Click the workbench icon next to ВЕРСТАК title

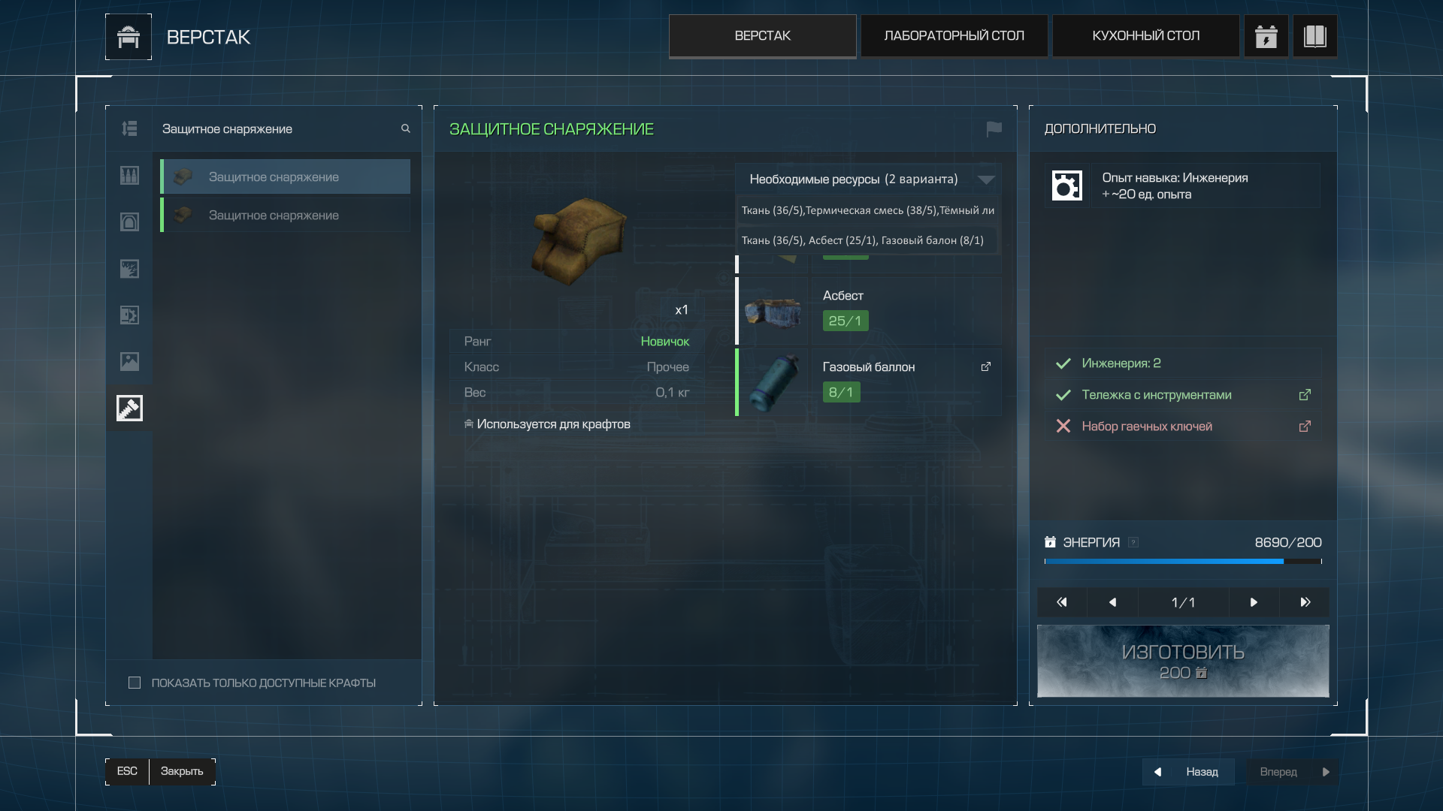129,37
